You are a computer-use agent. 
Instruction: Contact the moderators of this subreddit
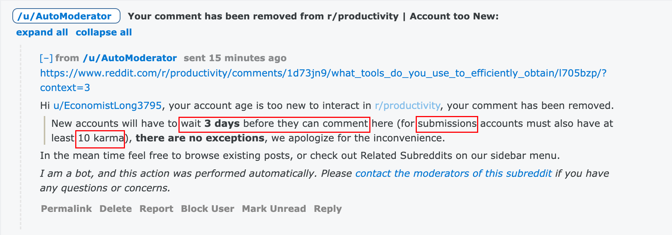click(453, 173)
